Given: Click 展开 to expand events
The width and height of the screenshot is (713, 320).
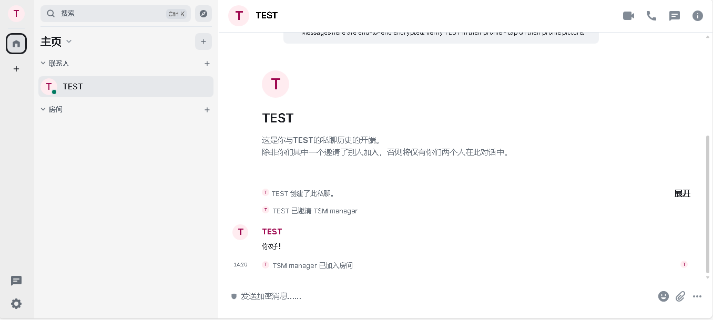Looking at the screenshot, I should coord(682,193).
